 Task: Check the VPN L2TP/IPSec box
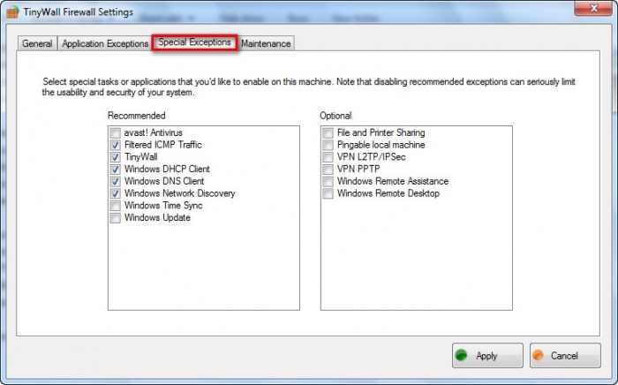(328, 157)
